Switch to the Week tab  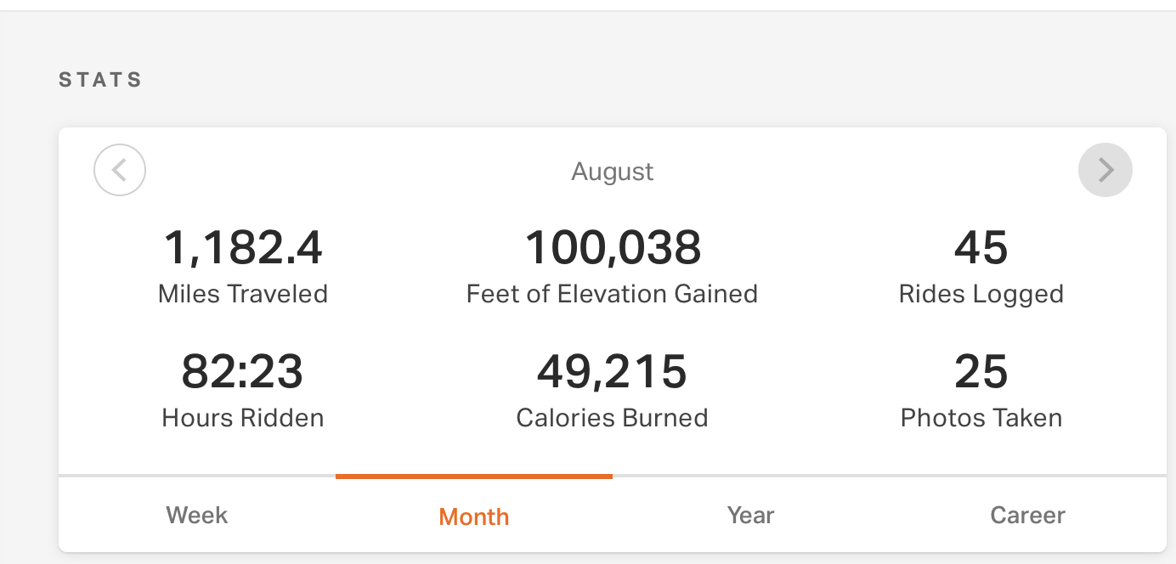pyautogui.click(x=197, y=516)
